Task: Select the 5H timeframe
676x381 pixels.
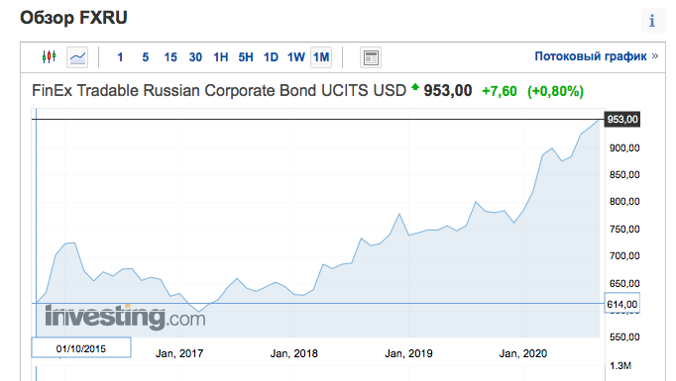Action: click(246, 57)
